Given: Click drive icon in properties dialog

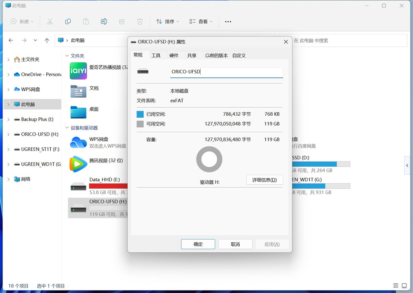Looking at the screenshot, I should (143, 71).
